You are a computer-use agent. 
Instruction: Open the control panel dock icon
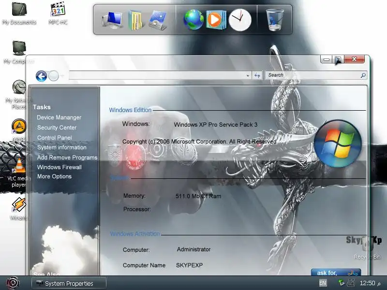click(158, 20)
